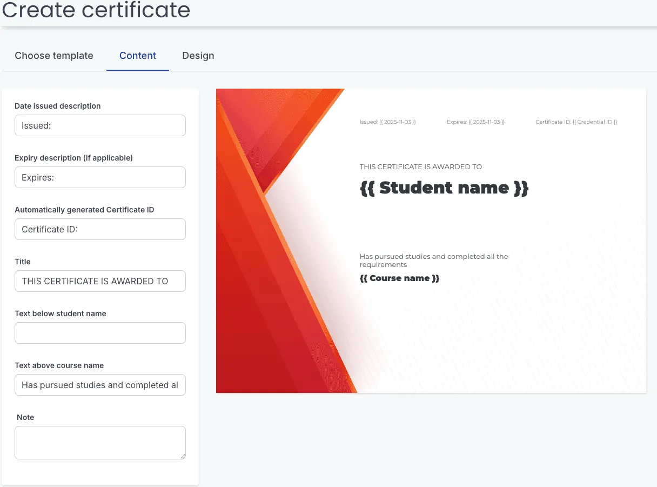Focus the empty Text below student name field
The width and height of the screenshot is (657, 487).
click(x=100, y=333)
